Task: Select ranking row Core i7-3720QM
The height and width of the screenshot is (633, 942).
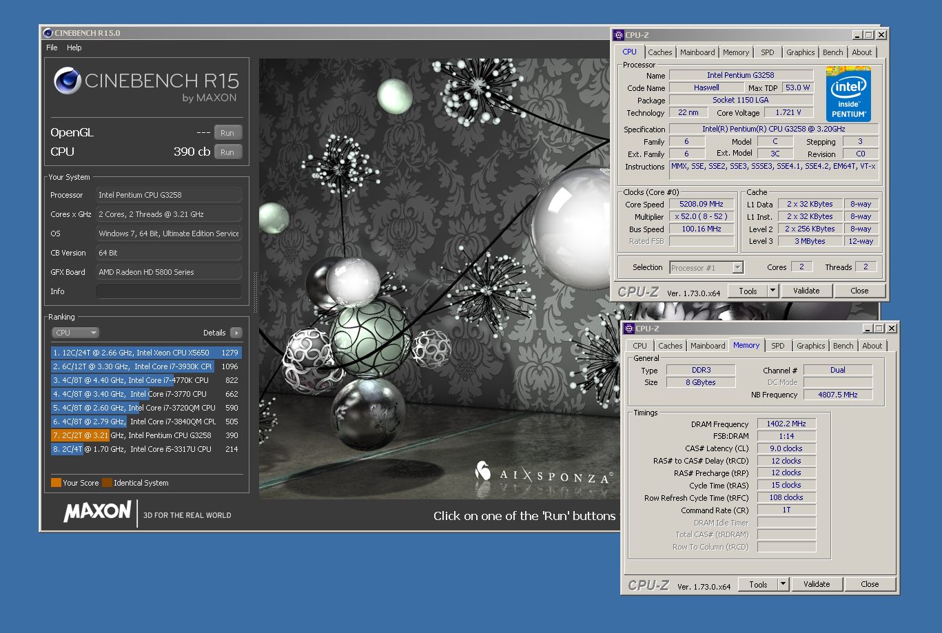Action: (146, 408)
